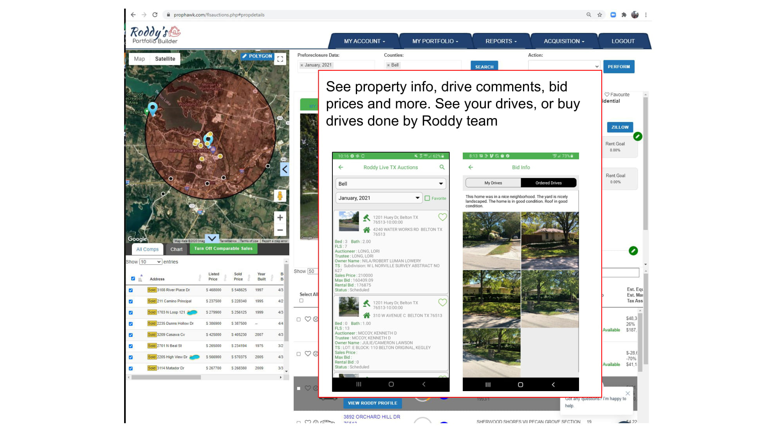Favorite the 4240 Water Works Rd listing heart
This screenshot has width=783, height=440.
(x=442, y=217)
